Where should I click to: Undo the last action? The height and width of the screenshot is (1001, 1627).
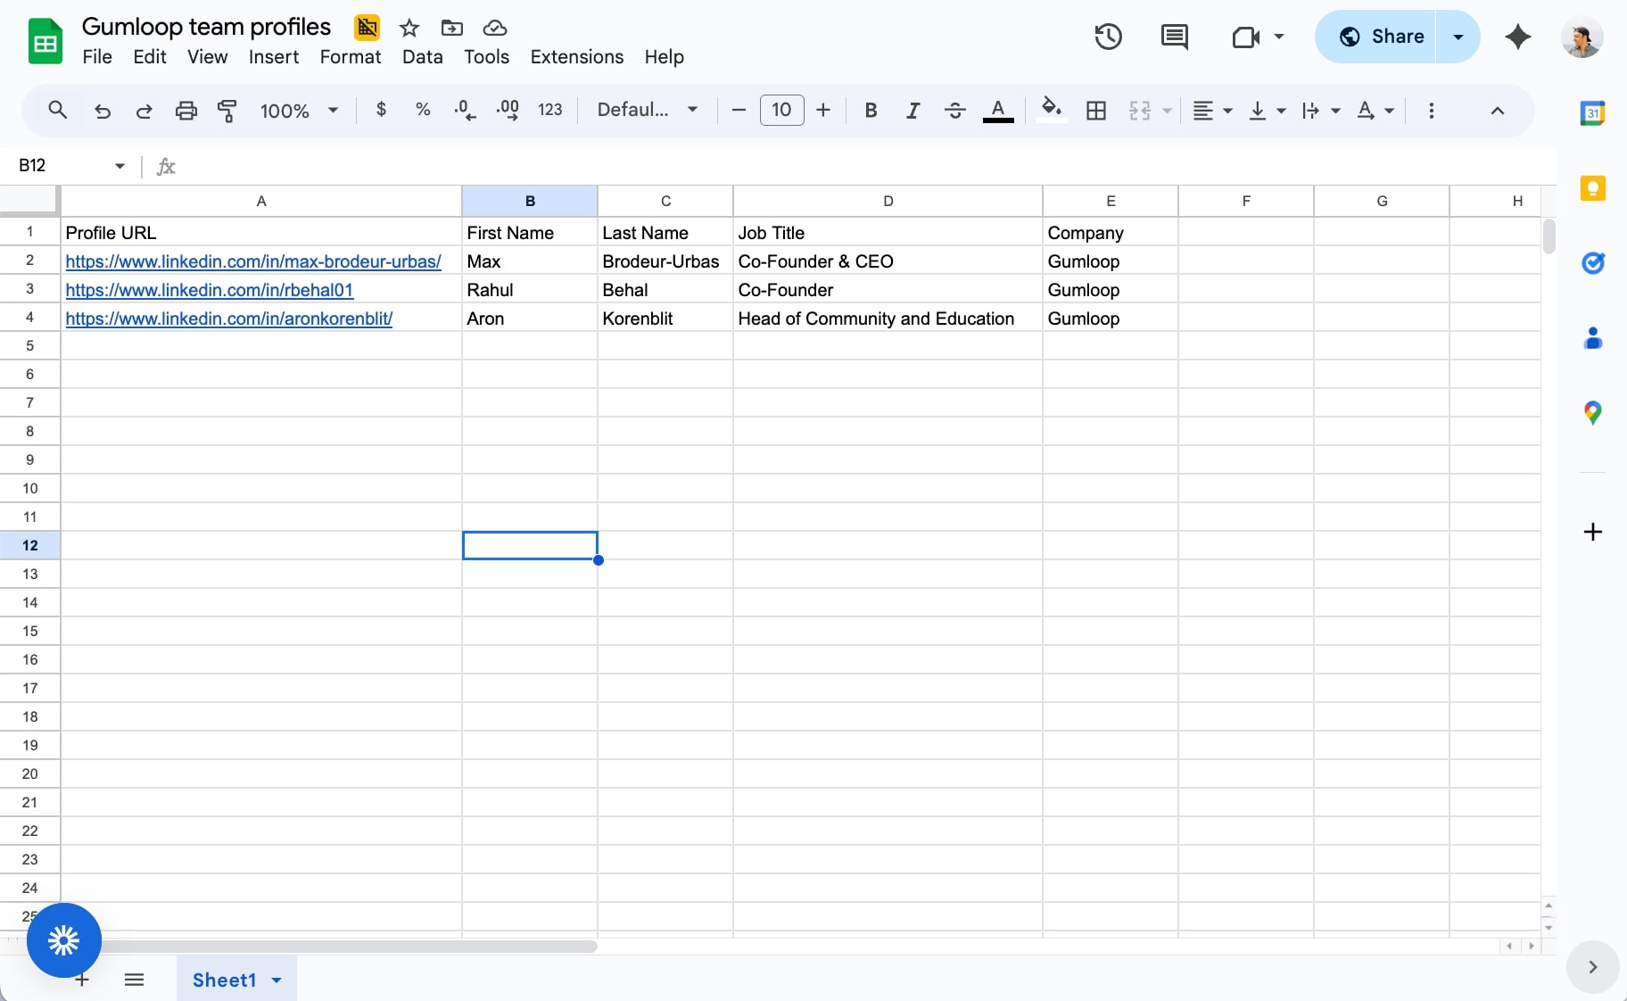point(102,111)
